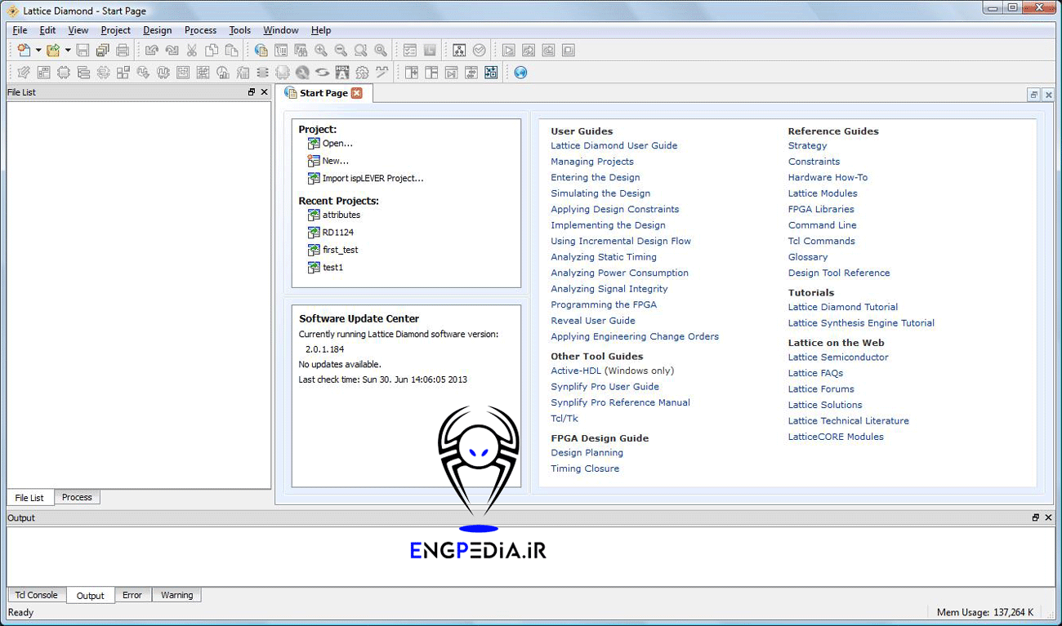The width and height of the screenshot is (1062, 626).
Task: Open Lattice Forums web link
Action: [x=821, y=389]
